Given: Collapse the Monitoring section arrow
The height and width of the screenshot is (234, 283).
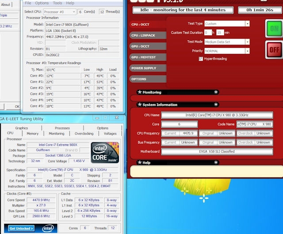Looking at the screenshot, I should (216, 92).
